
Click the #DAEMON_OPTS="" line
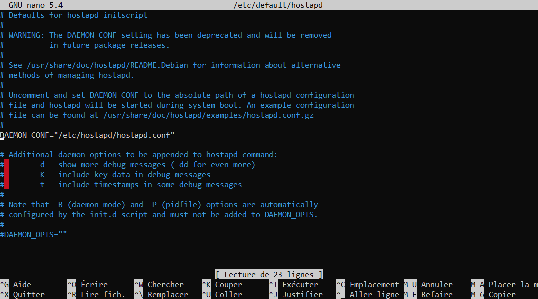pyautogui.click(x=33, y=235)
